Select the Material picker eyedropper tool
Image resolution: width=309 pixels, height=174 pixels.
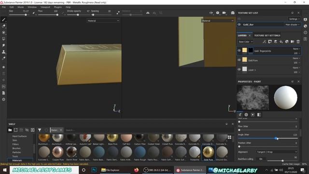pos(3,58)
